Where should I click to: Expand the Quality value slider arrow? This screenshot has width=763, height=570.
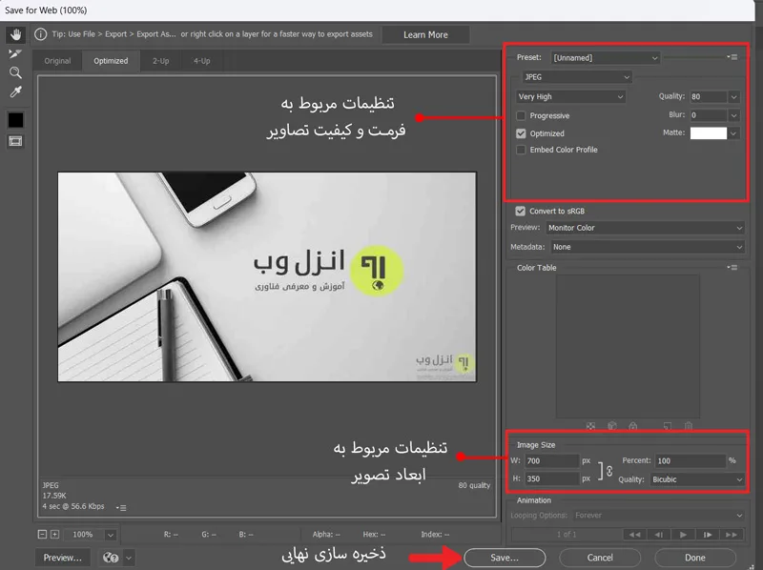(733, 97)
